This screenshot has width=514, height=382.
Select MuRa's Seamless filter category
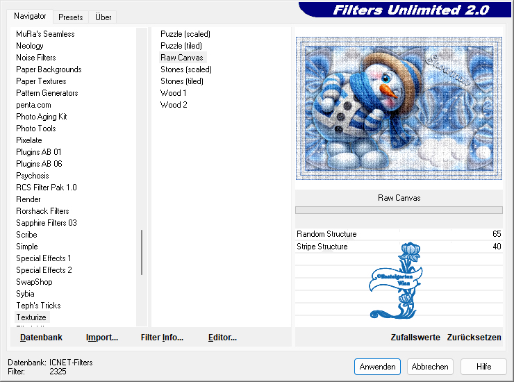point(45,34)
